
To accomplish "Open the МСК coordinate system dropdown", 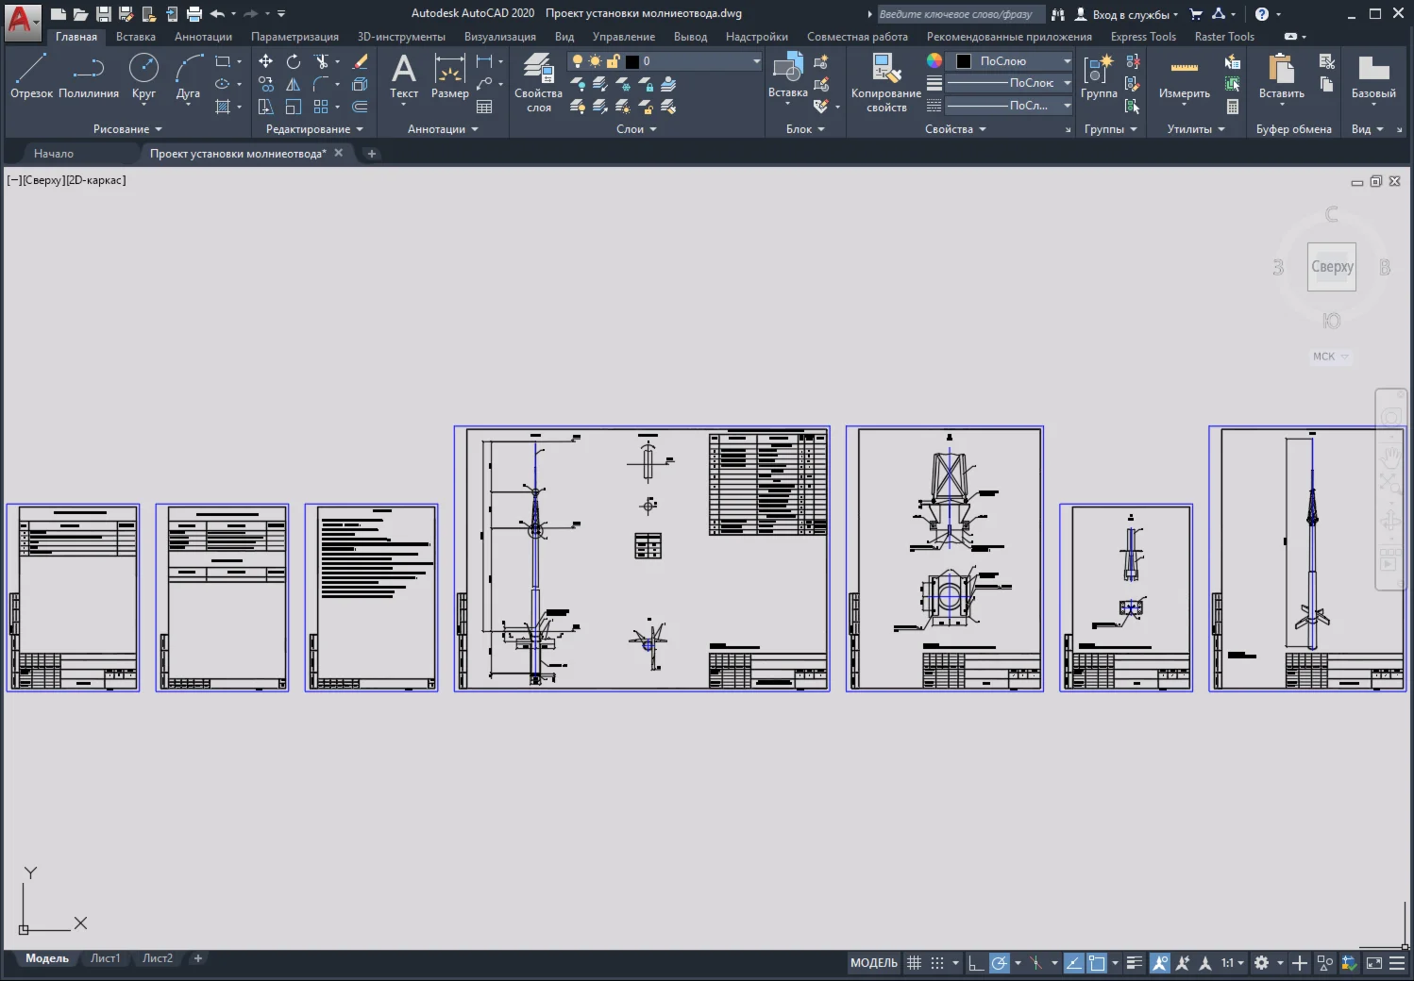I will [x=1331, y=357].
